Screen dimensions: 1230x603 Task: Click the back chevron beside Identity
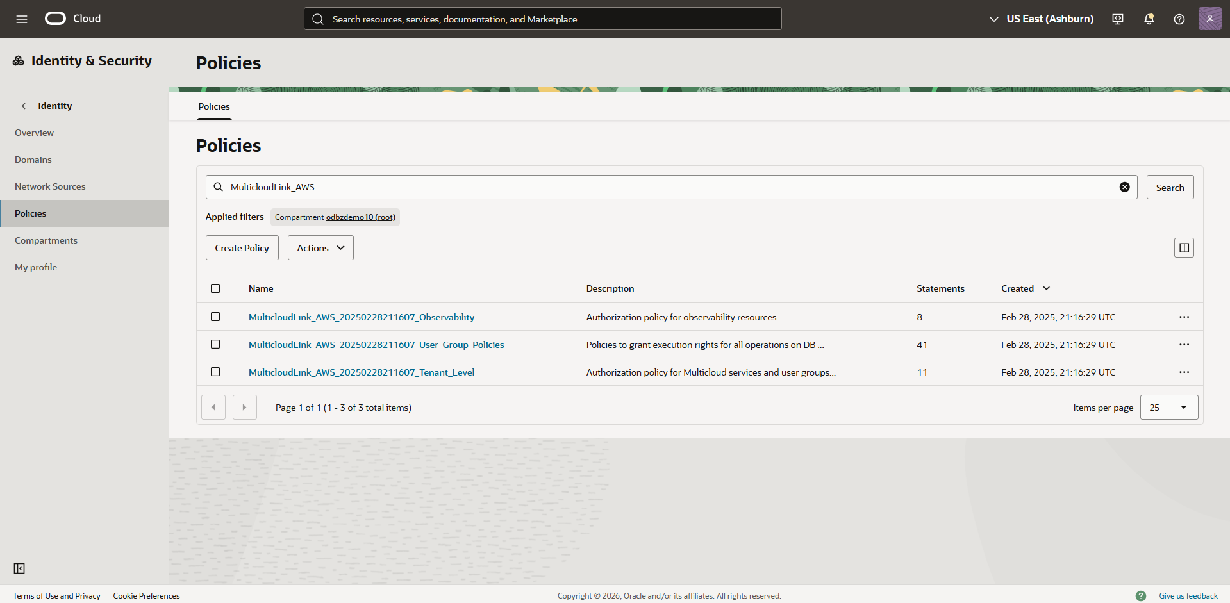click(24, 106)
